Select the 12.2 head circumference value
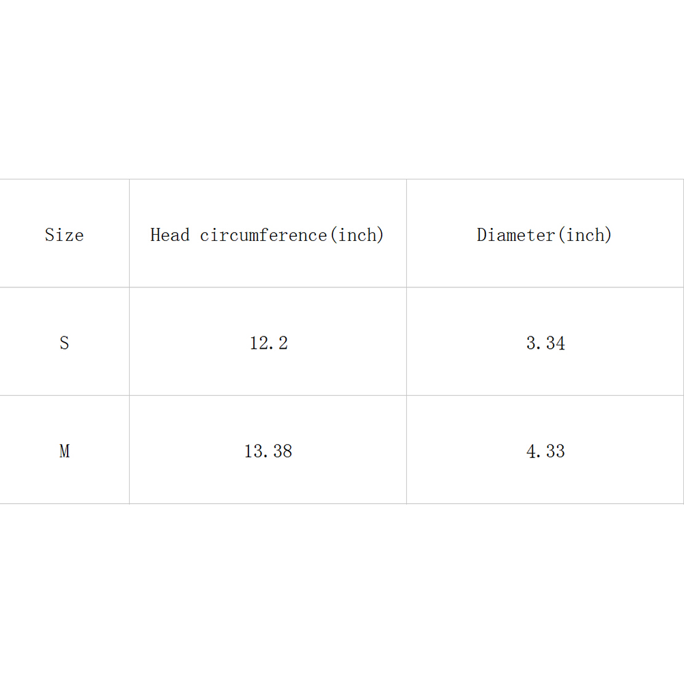The image size is (684, 684). point(268,343)
